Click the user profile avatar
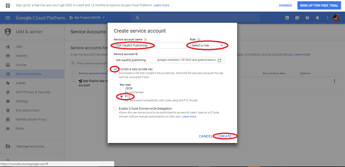The width and height of the screenshot is (345, 167). pos(336,18)
